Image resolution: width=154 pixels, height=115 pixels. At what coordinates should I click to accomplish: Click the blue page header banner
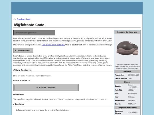click(77, 8)
